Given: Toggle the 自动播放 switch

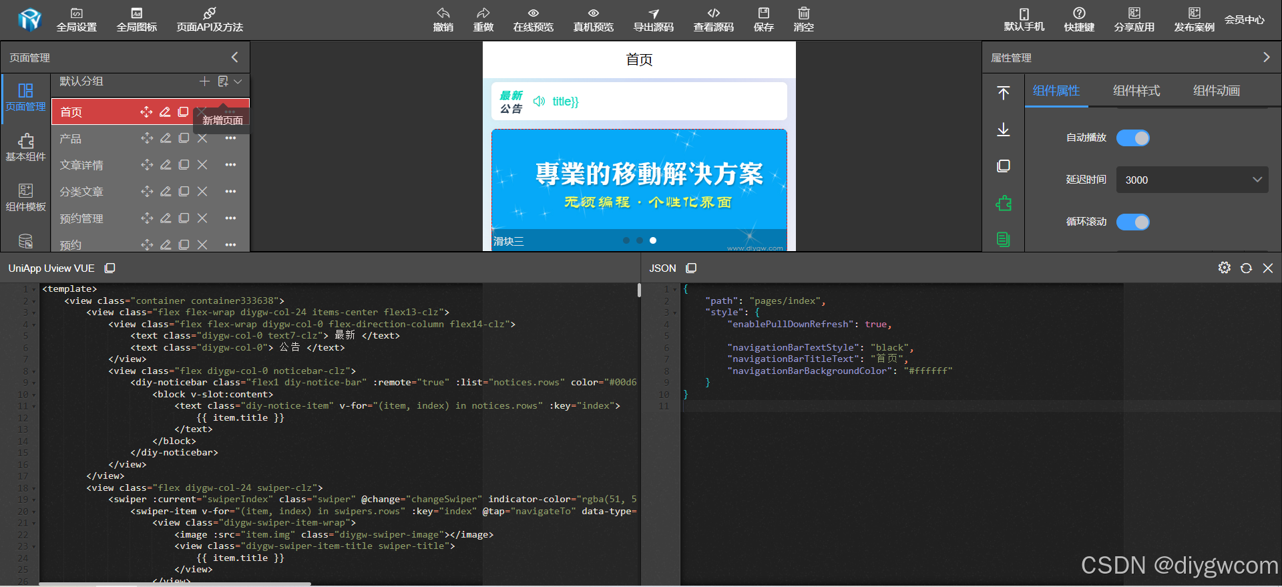Looking at the screenshot, I should pos(1133,138).
